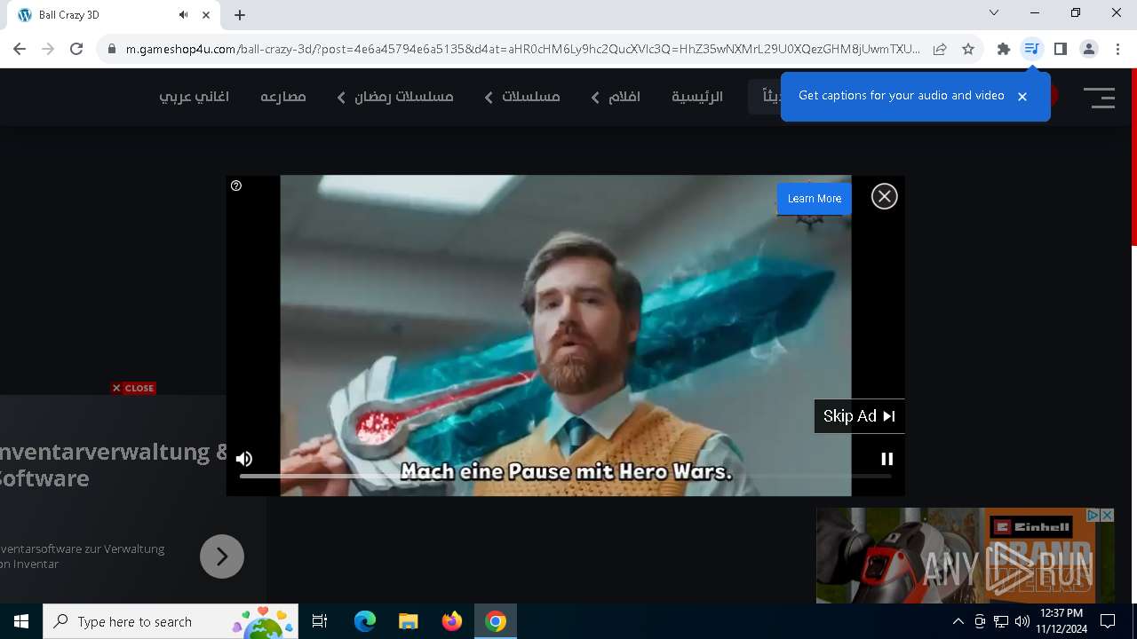This screenshot has height=639, width=1137.
Task: Skip the Hero Wars ad
Action: (x=859, y=416)
